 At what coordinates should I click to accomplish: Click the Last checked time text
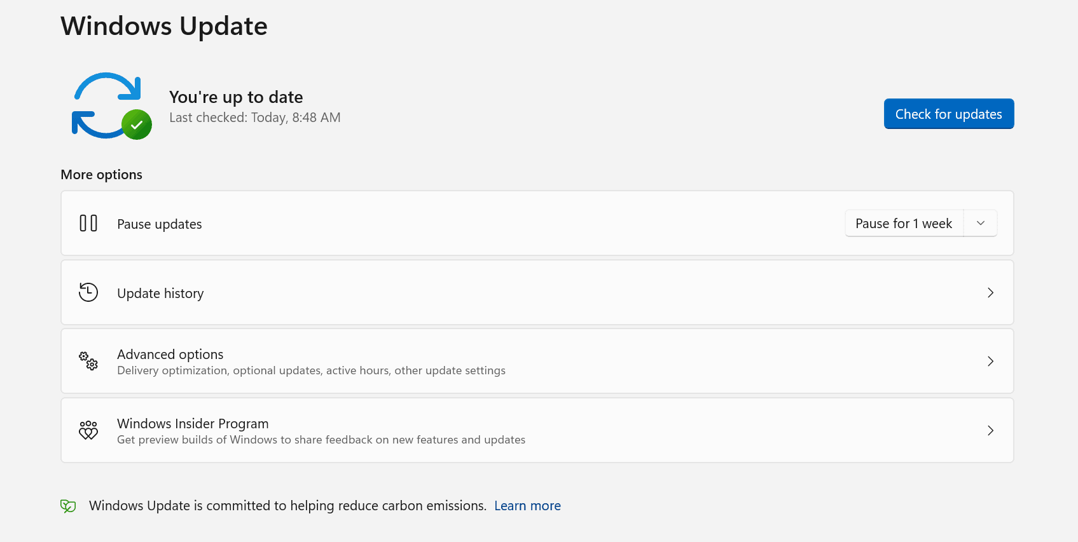pos(255,118)
